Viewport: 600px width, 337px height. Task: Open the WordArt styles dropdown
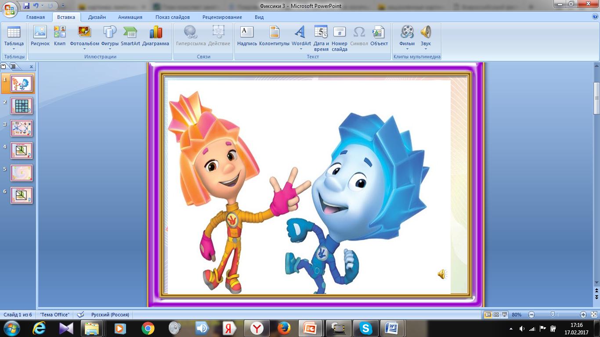click(x=301, y=49)
